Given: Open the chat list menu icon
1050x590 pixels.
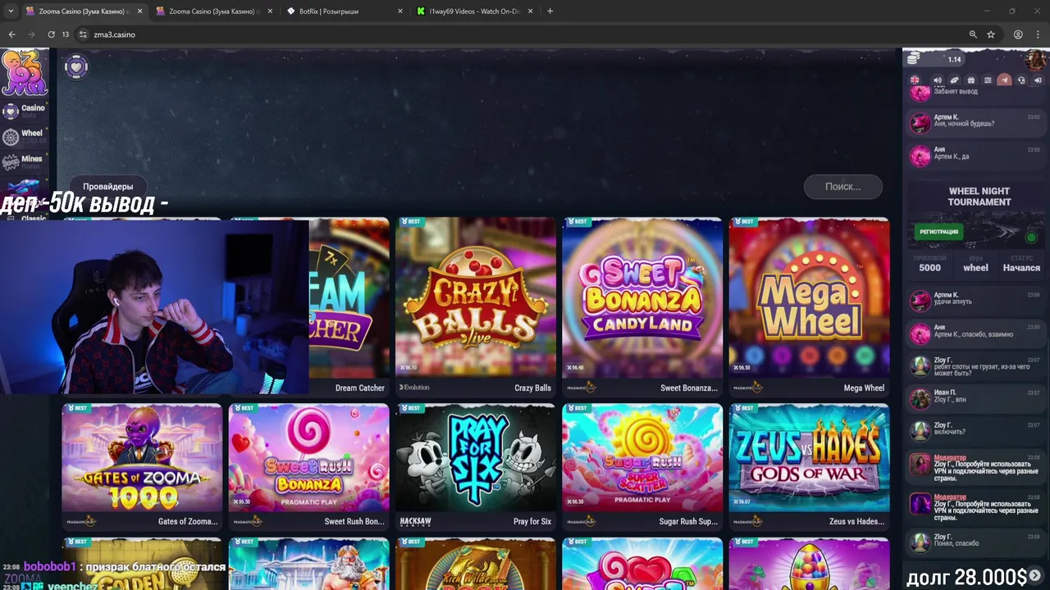Looking at the screenshot, I should (x=988, y=80).
